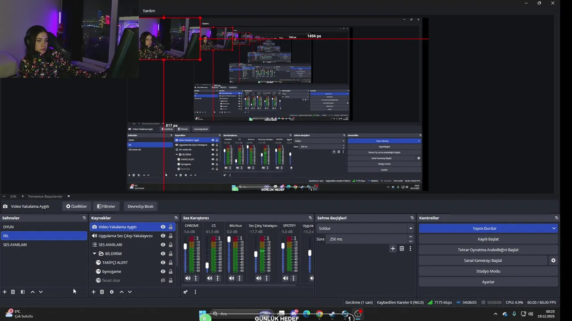572x321 pixels.
Task: Click Tekrar Oynatma Arabelleğini Başlat
Action: [488, 250]
